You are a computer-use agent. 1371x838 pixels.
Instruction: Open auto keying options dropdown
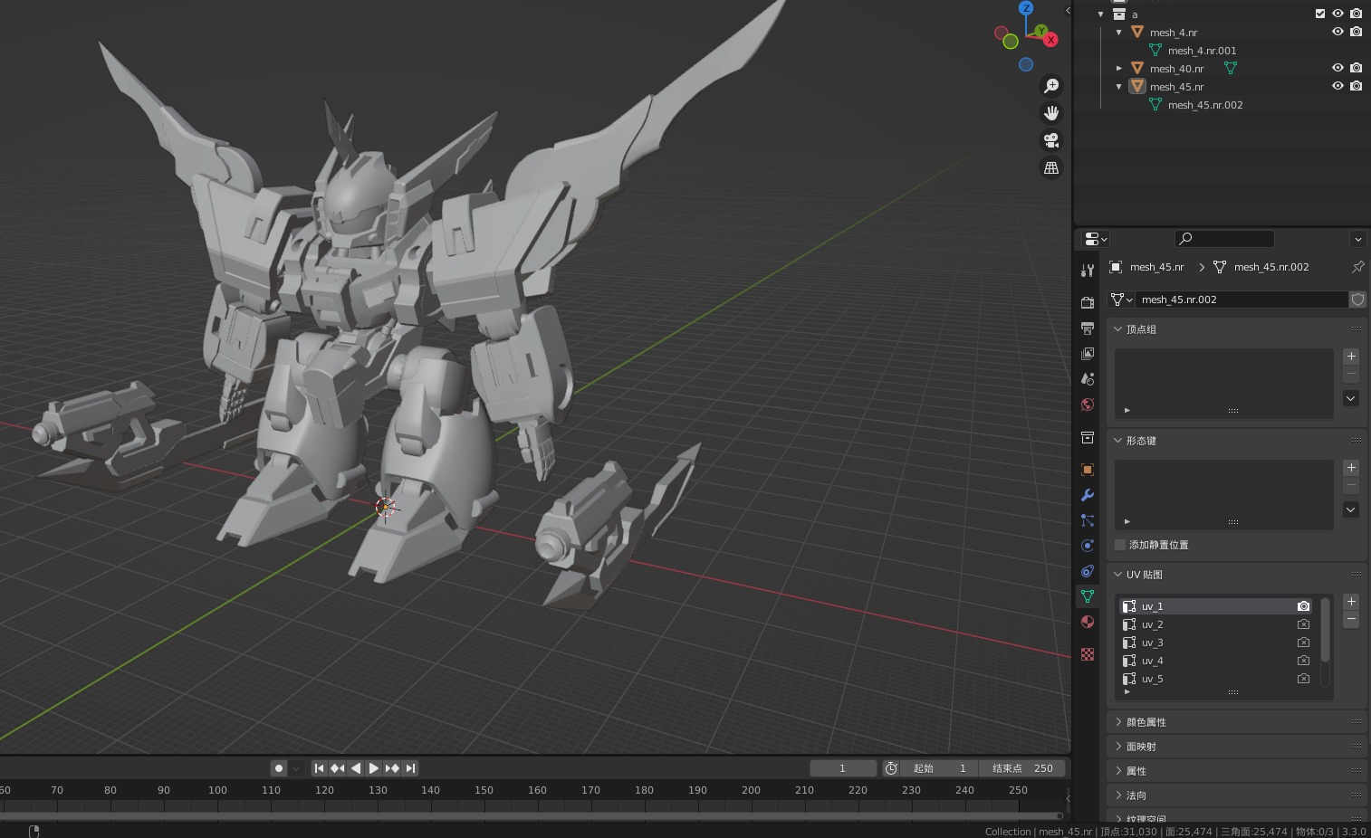(x=296, y=768)
